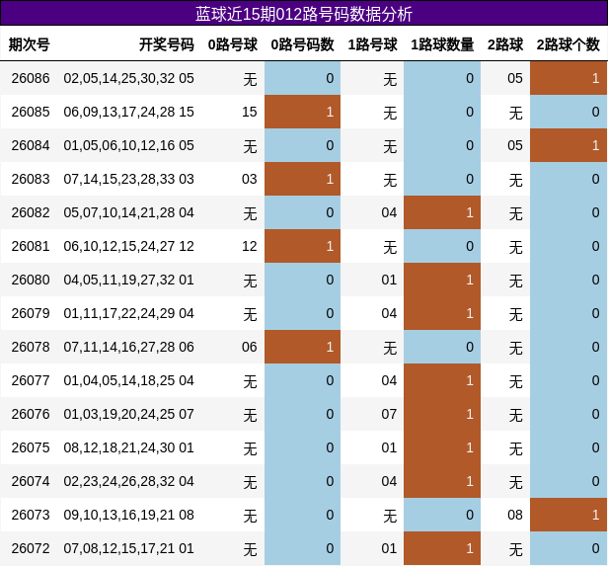Select the 2路球个数 column header
The image size is (608, 566).
pyautogui.click(x=569, y=44)
